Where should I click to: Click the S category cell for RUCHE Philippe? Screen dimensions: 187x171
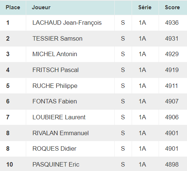click(123, 86)
